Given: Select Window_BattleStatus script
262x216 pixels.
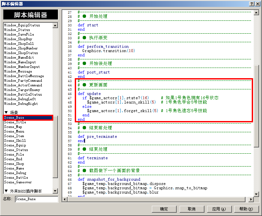Looking at the screenshot, I should click(23, 94).
